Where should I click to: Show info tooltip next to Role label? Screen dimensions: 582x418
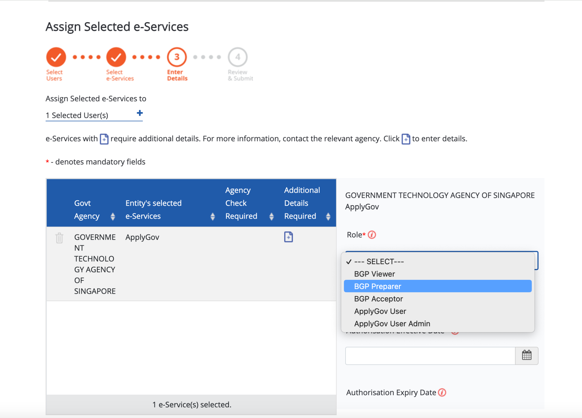click(x=372, y=235)
